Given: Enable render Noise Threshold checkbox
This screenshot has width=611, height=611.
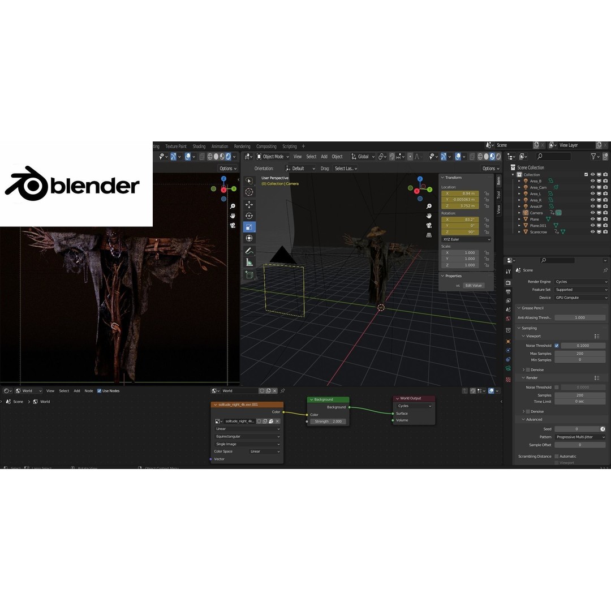Looking at the screenshot, I should [x=557, y=388].
